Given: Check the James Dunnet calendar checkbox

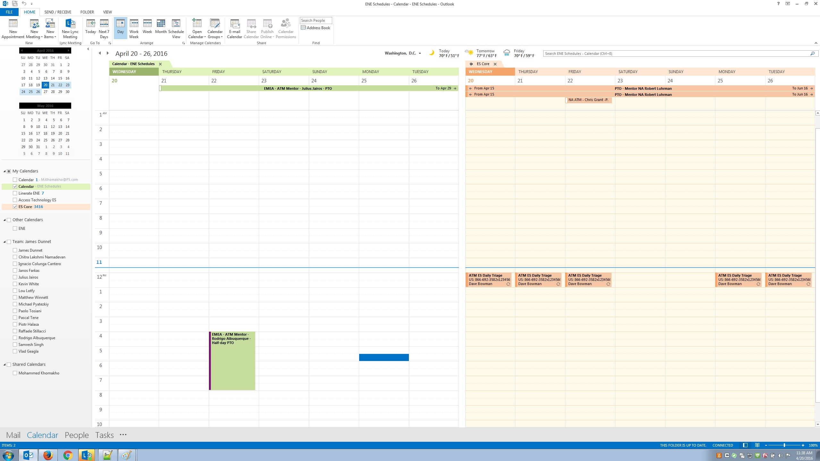Looking at the screenshot, I should point(15,250).
